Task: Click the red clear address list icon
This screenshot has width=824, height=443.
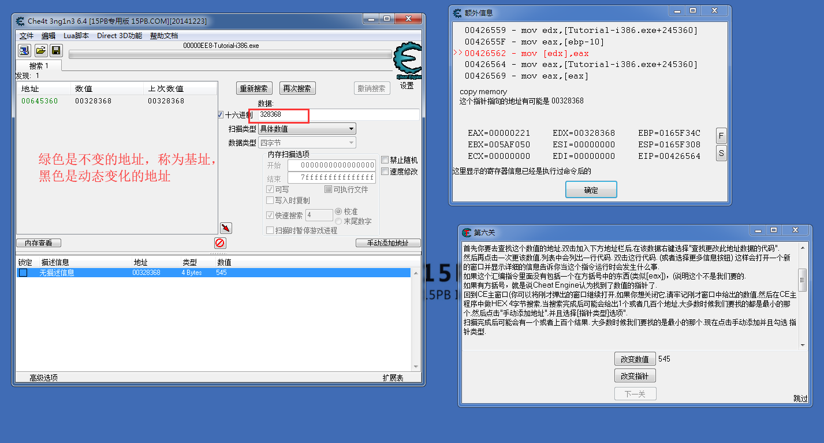Action: click(x=219, y=243)
